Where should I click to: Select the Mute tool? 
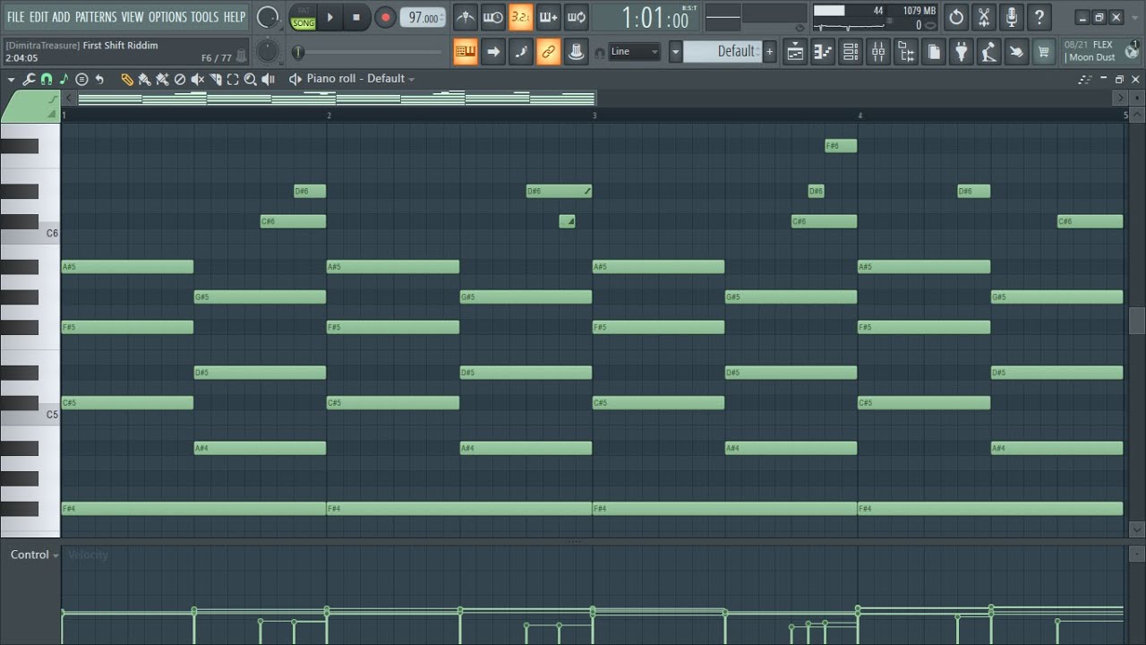click(198, 79)
